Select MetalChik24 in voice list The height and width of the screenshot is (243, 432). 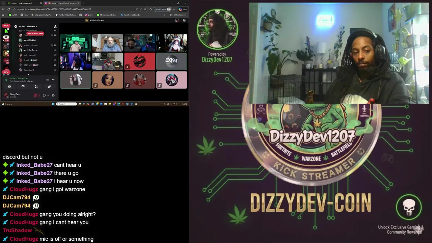tap(29, 40)
